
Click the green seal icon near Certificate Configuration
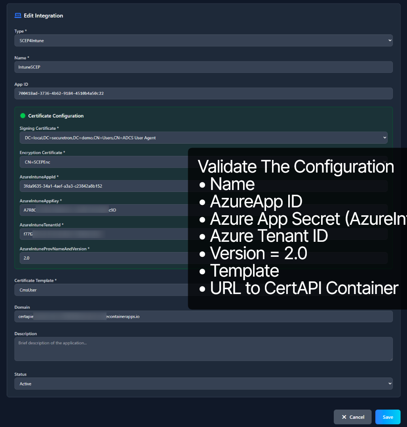point(23,116)
